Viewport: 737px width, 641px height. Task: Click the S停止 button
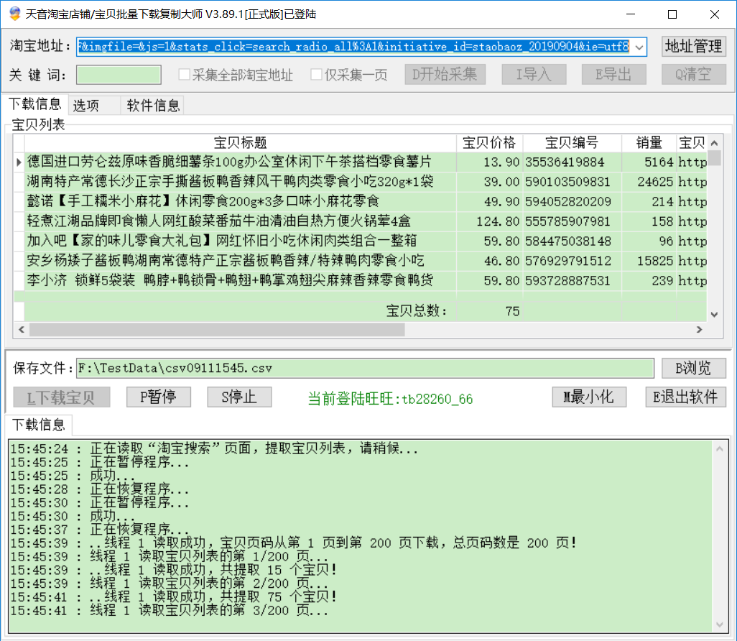241,397
